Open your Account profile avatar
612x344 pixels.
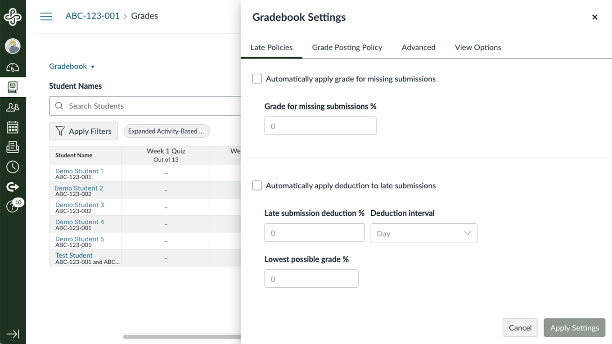[13, 46]
